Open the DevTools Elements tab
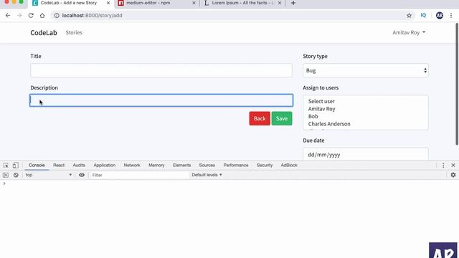The width and height of the screenshot is (459, 258). tap(181, 166)
